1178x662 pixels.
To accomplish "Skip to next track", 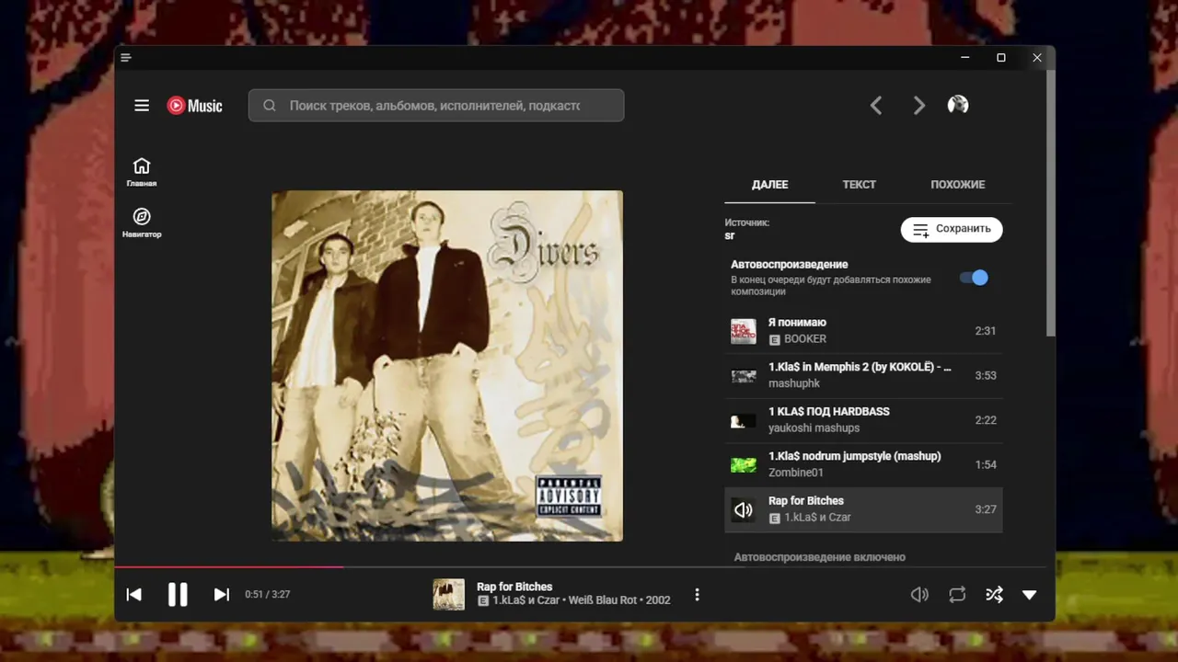I will click(x=222, y=595).
